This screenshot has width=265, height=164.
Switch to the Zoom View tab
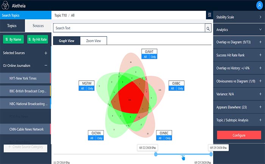[x=93, y=41]
